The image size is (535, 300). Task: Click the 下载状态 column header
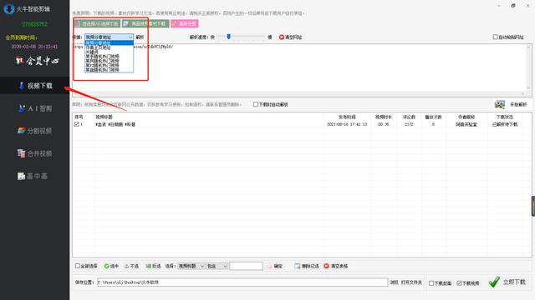tap(505, 117)
